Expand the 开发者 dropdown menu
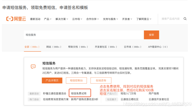 click(x=127, y=19)
